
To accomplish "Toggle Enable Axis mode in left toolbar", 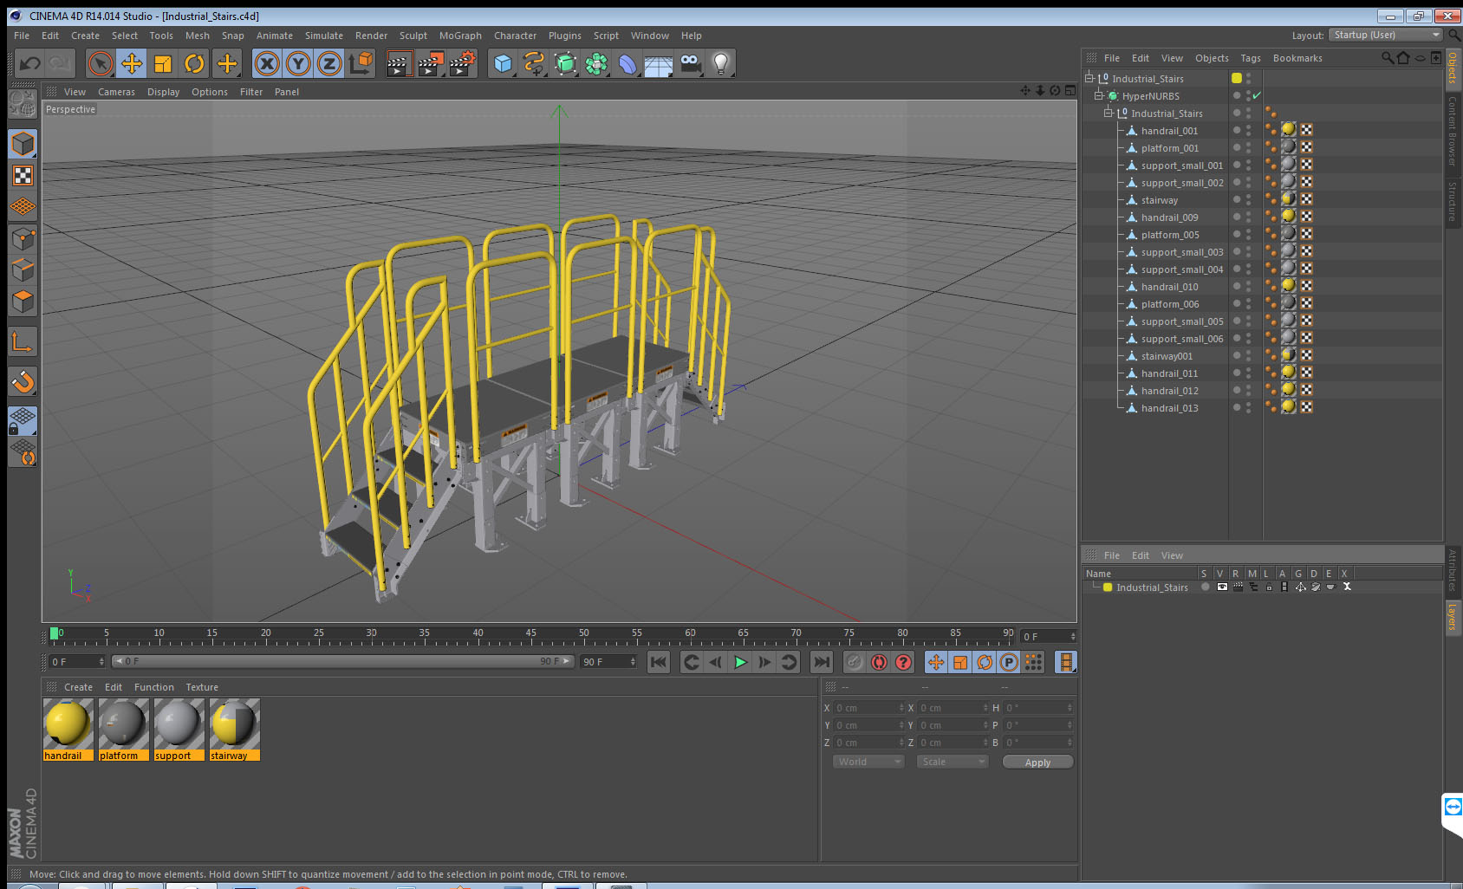I will tap(23, 342).
